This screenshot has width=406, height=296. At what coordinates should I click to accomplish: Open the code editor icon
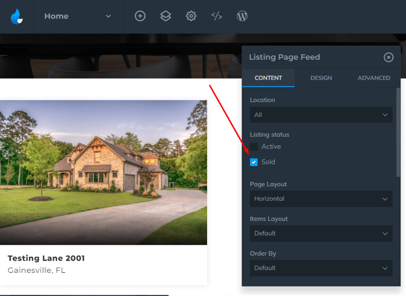point(217,16)
